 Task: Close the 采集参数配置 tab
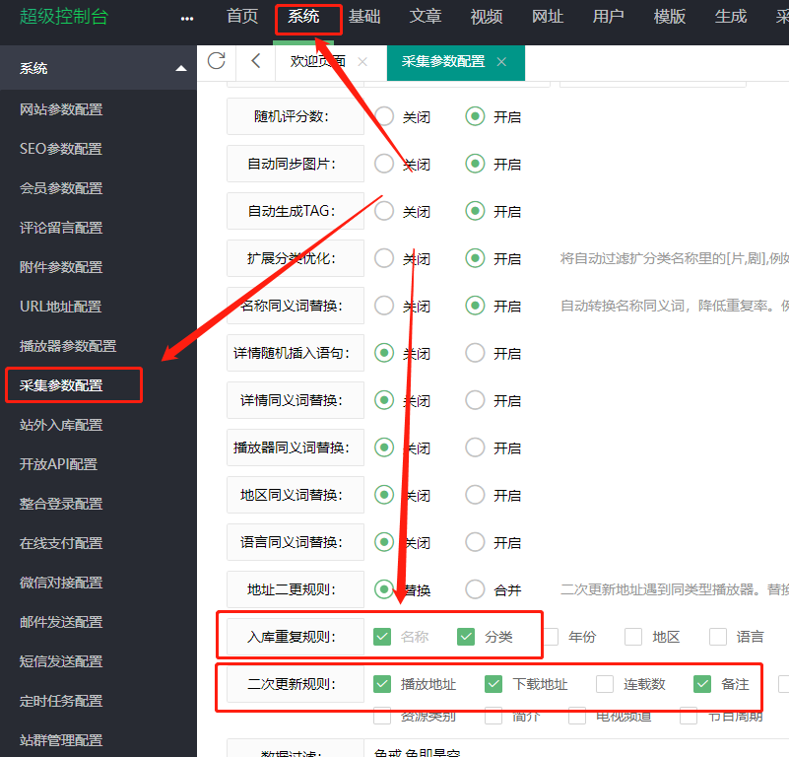501,61
